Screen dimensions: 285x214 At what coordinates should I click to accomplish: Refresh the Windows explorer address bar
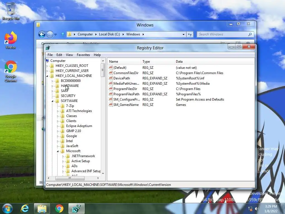[190, 34]
